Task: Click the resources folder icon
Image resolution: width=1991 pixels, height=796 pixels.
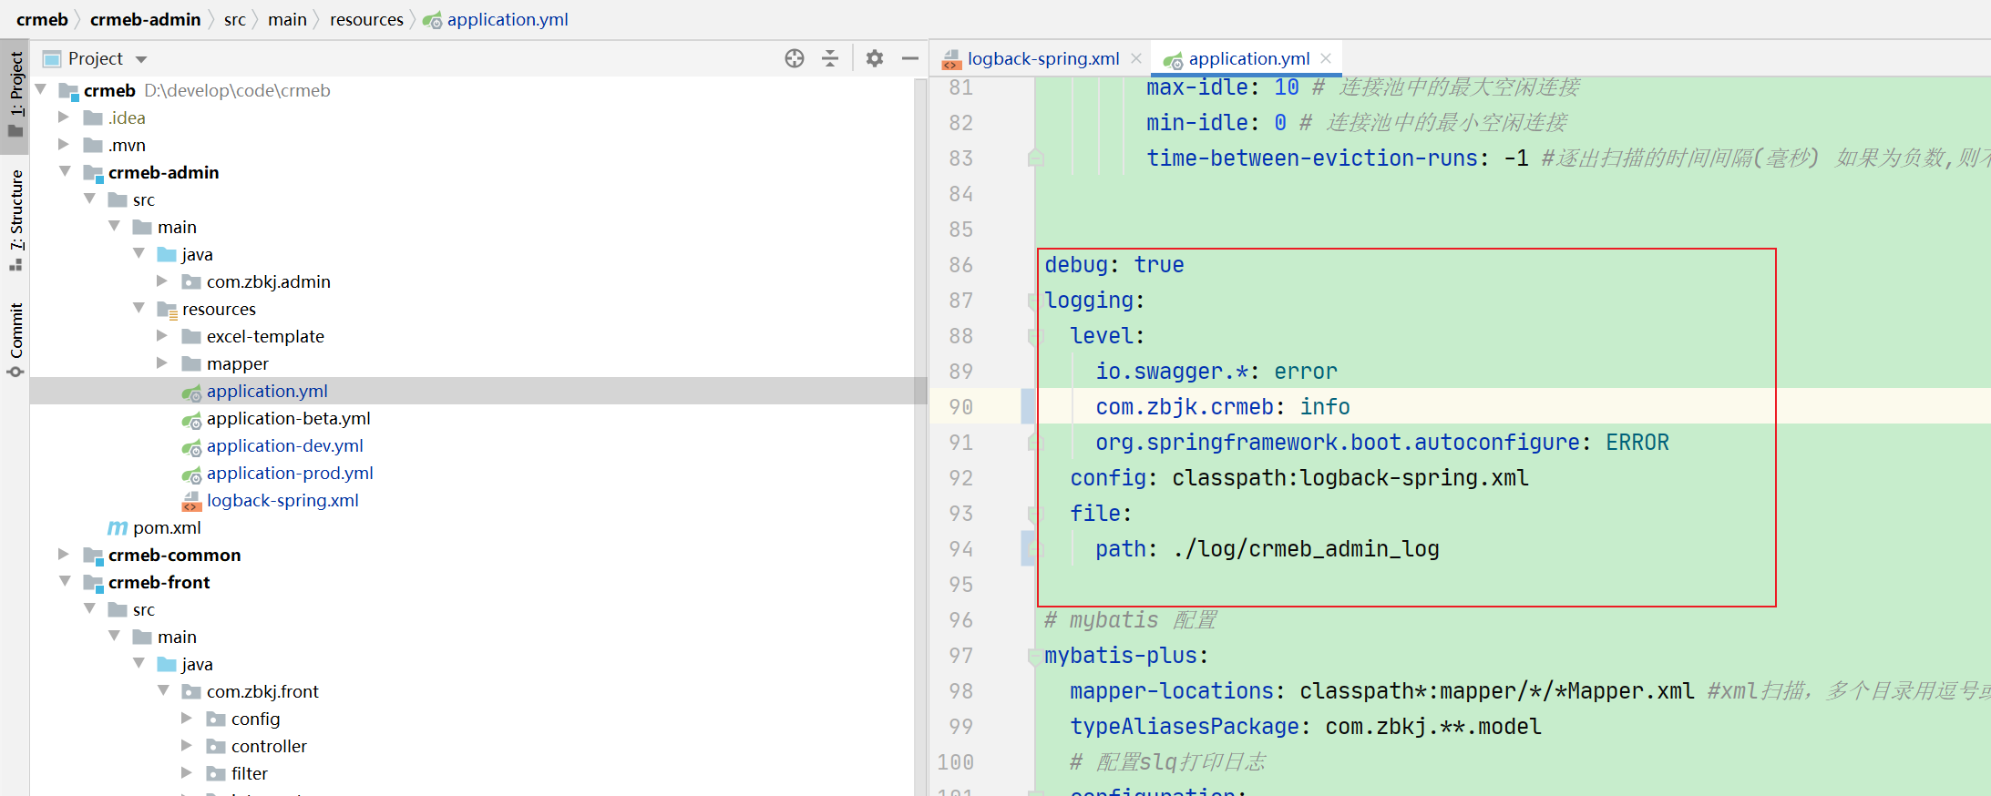Action: (x=167, y=310)
